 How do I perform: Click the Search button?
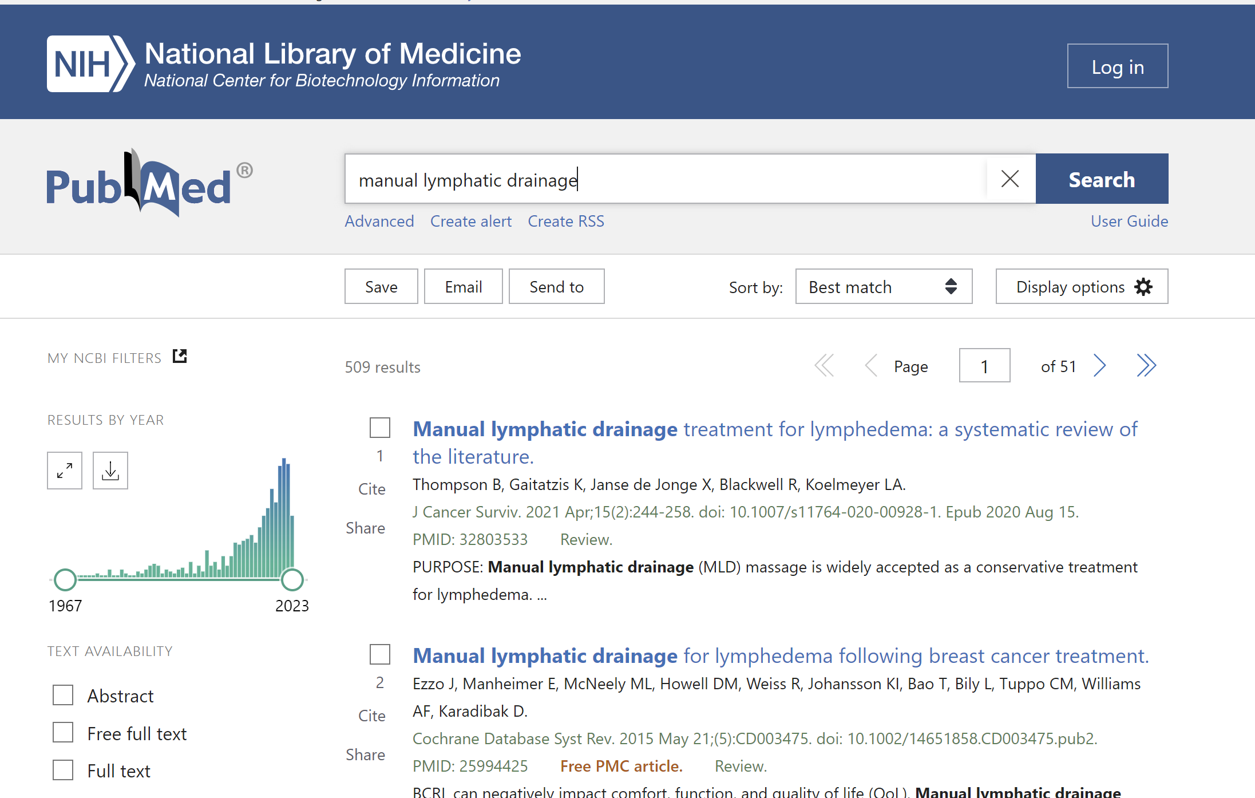coord(1102,179)
